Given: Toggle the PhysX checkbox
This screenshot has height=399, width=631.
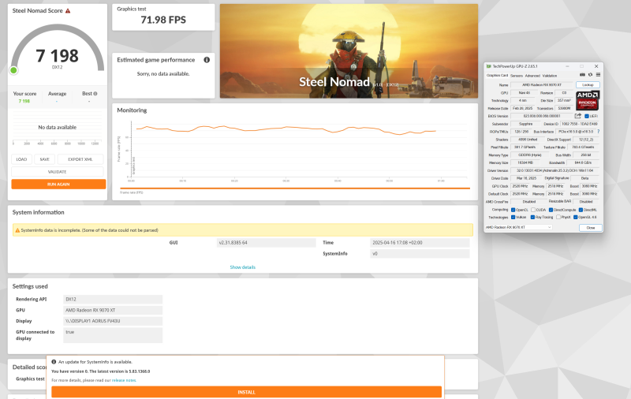Looking at the screenshot, I should [x=558, y=217].
